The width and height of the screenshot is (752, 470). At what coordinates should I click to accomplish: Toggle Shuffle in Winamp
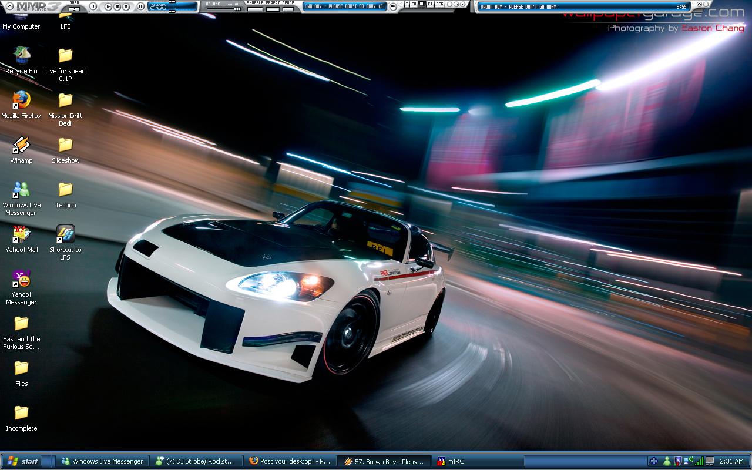(x=255, y=9)
